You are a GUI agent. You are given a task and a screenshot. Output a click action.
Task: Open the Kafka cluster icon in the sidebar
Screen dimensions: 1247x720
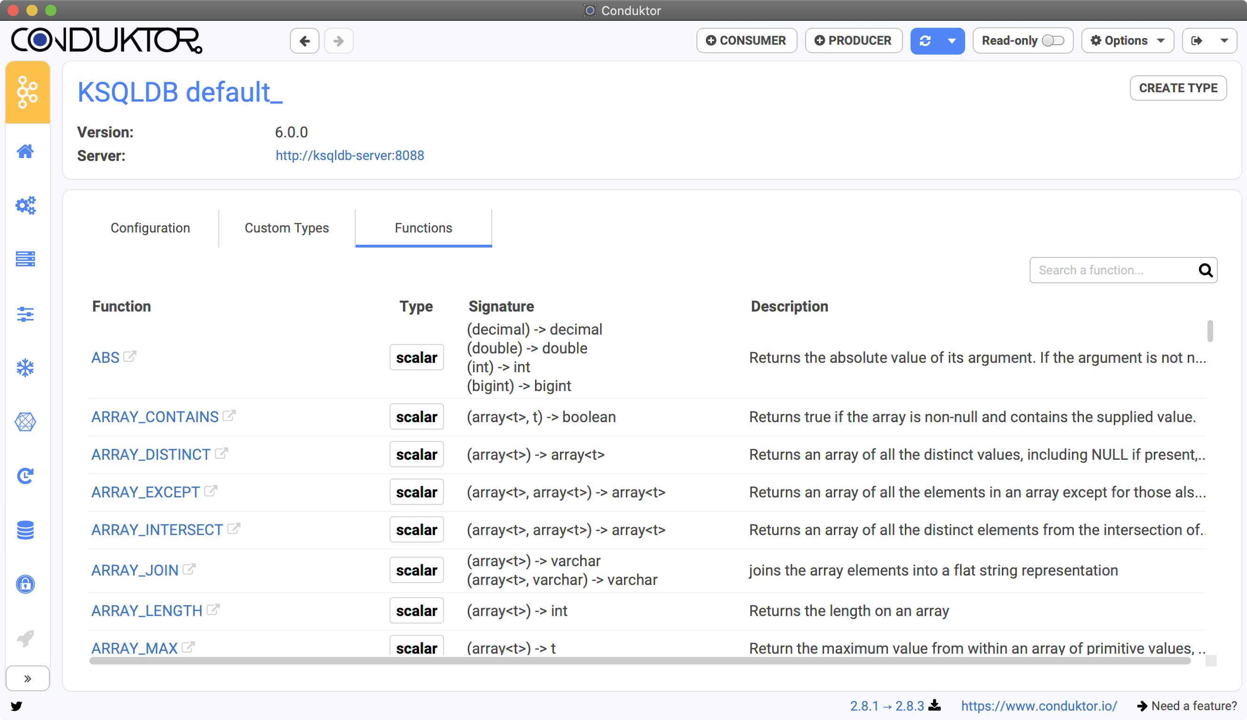pyautogui.click(x=28, y=93)
